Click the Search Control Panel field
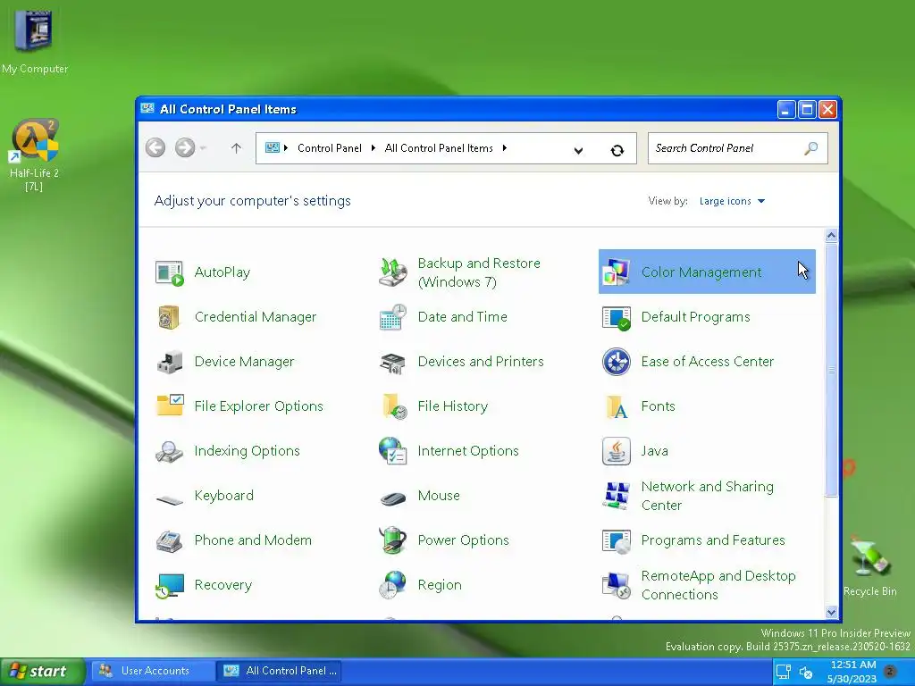 click(x=737, y=148)
